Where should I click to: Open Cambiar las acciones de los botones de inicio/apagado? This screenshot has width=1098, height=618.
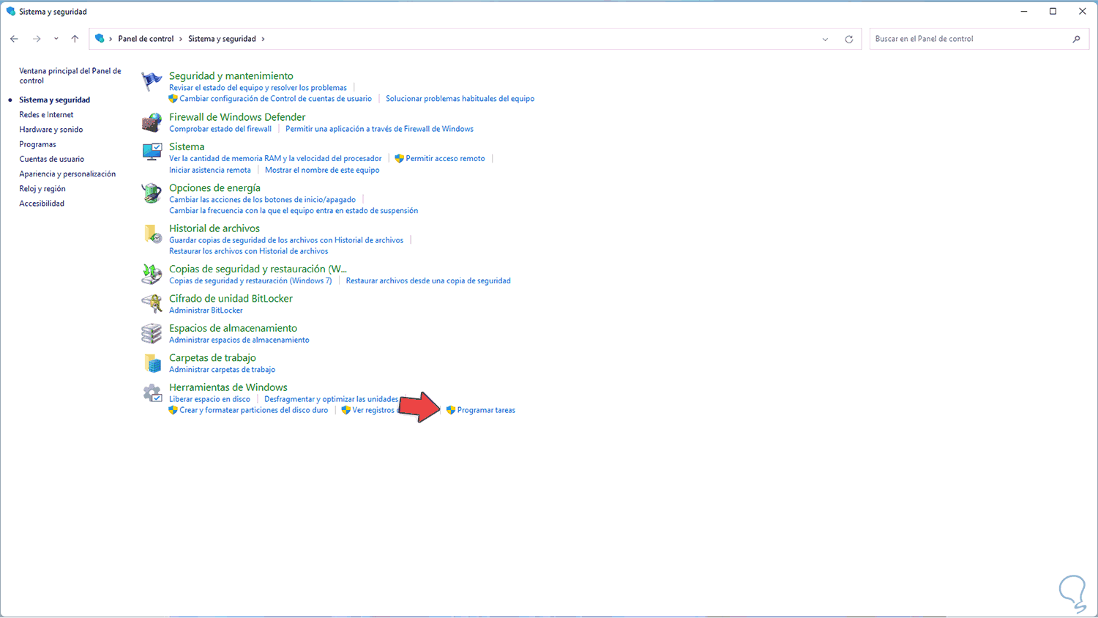[262, 200]
